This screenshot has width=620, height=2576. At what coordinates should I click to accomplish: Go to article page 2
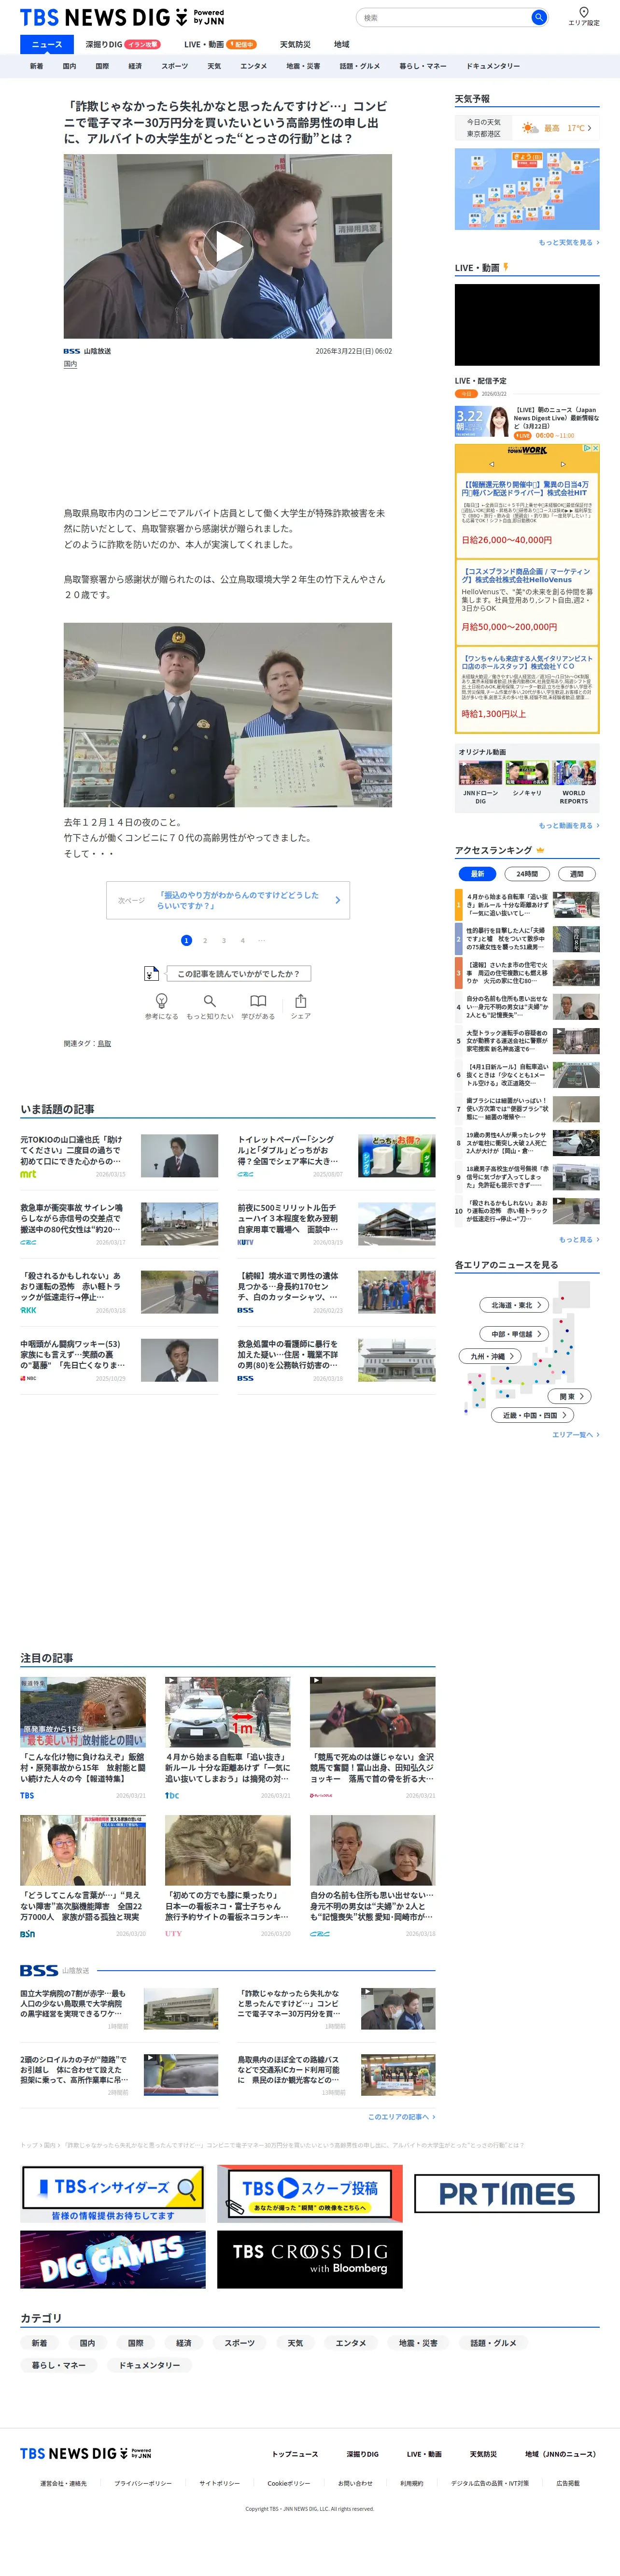pyautogui.click(x=205, y=940)
